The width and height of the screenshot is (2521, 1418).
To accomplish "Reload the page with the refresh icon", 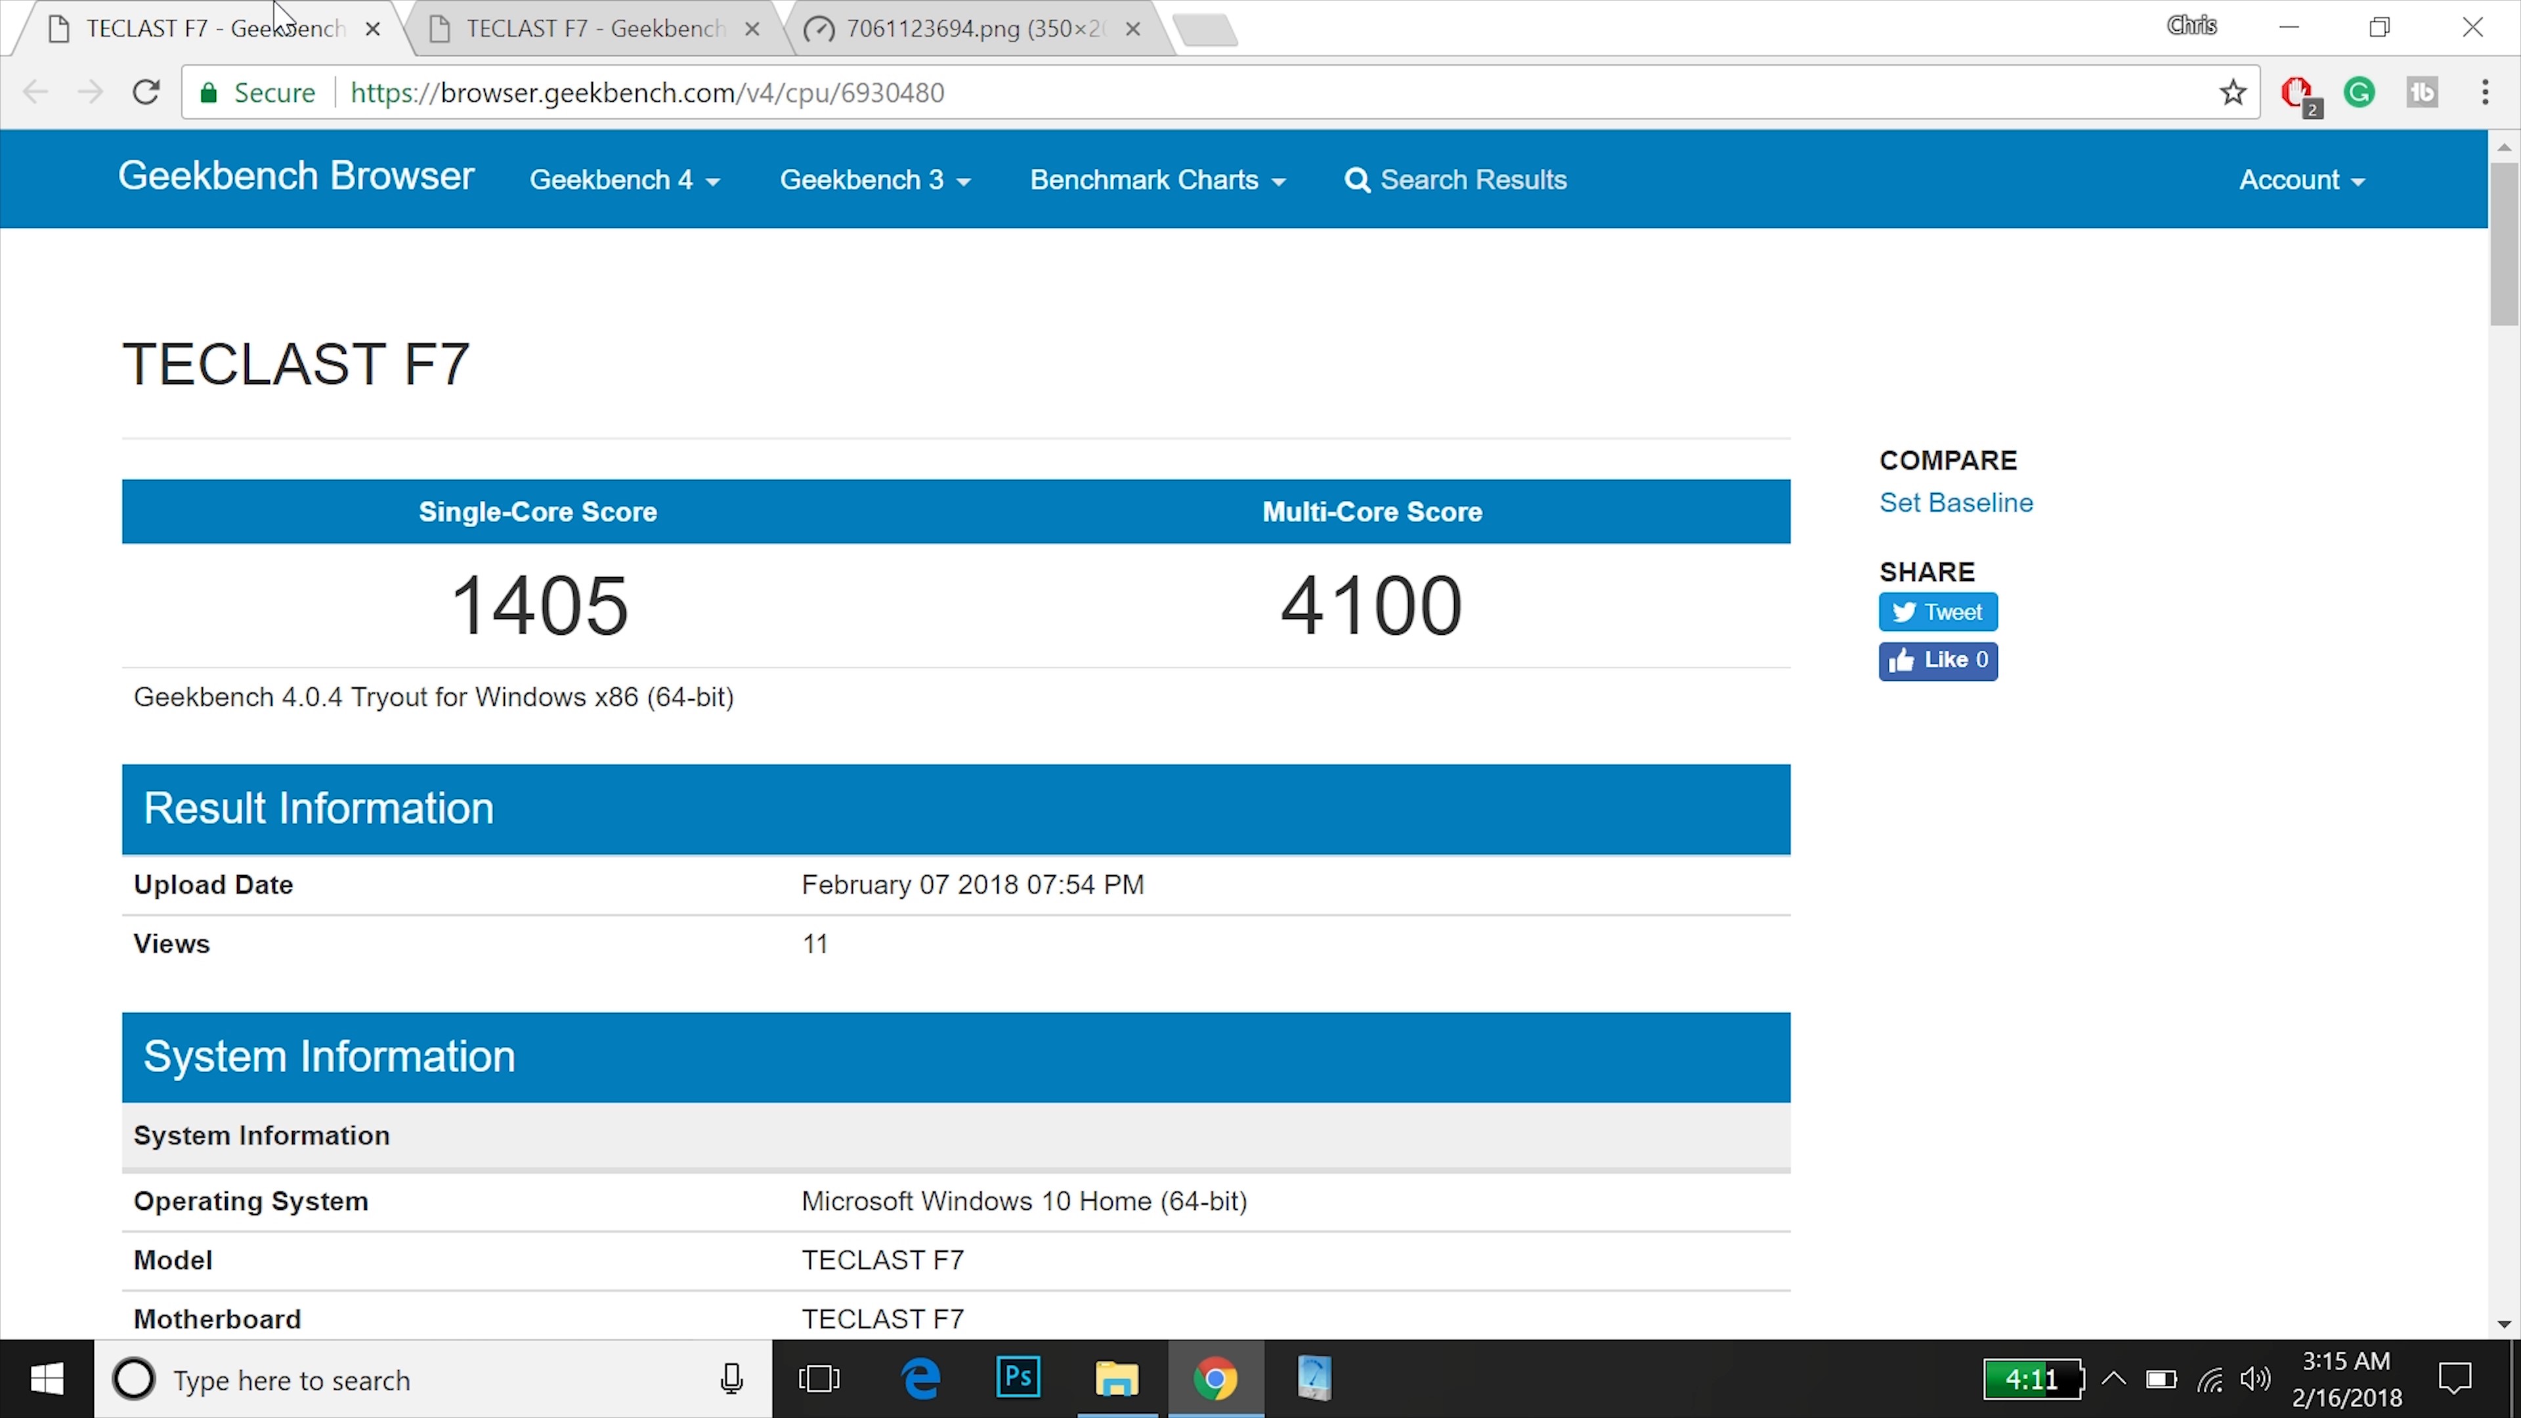I will tap(146, 92).
